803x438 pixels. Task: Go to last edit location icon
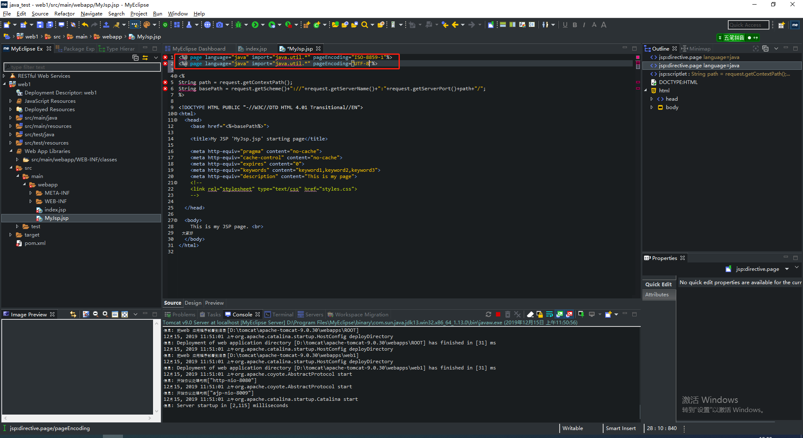click(x=445, y=25)
